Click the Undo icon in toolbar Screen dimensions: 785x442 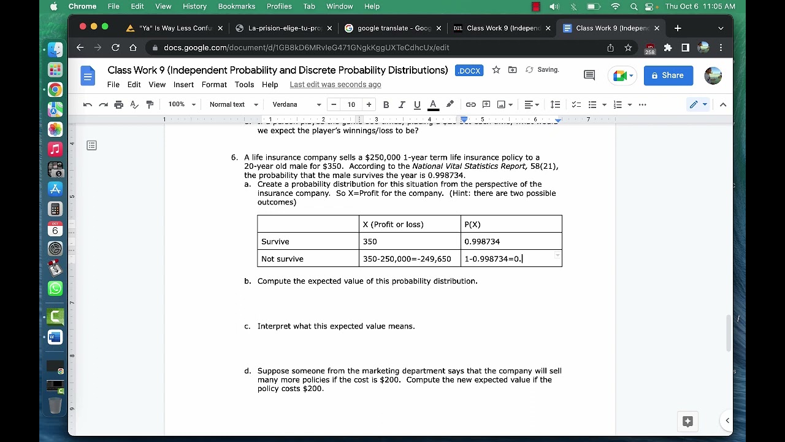click(x=88, y=104)
